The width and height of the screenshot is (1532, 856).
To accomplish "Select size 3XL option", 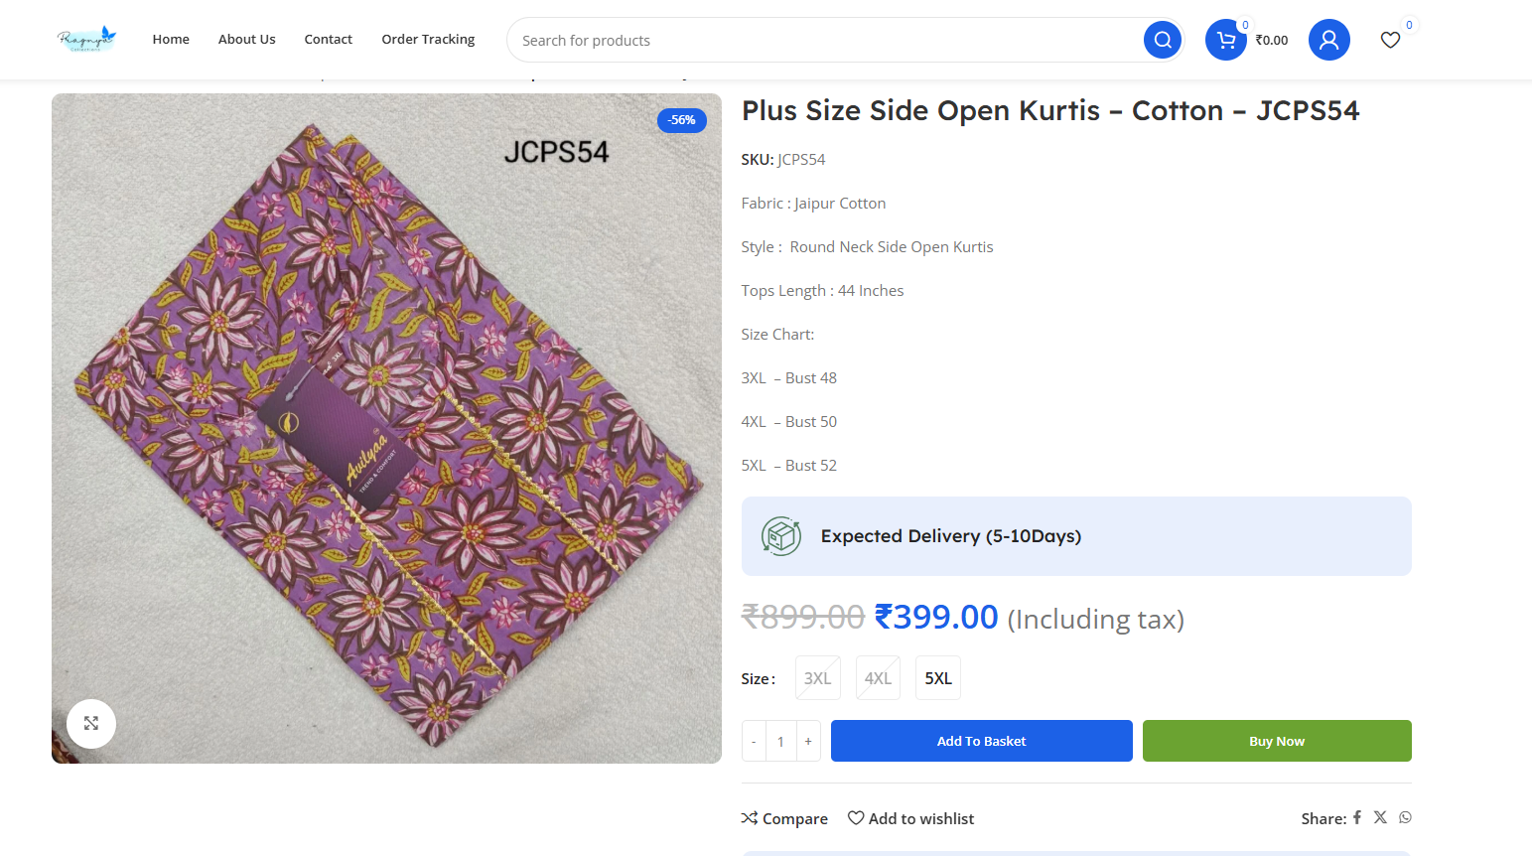I will tap(817, 678).
